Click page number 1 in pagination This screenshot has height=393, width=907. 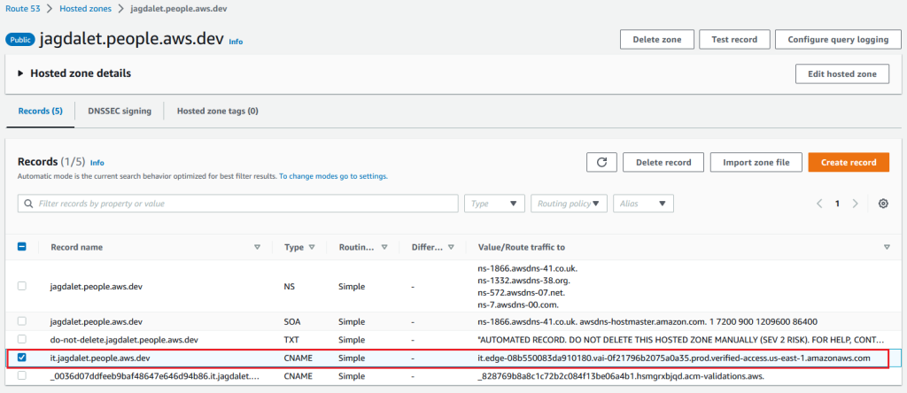(837, 204)
